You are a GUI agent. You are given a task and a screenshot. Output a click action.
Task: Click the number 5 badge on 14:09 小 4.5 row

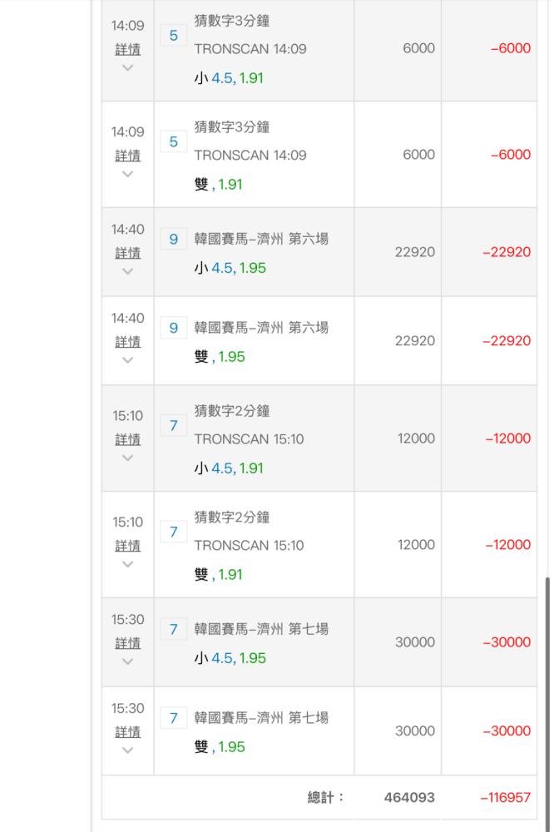[x=174, y=36]
